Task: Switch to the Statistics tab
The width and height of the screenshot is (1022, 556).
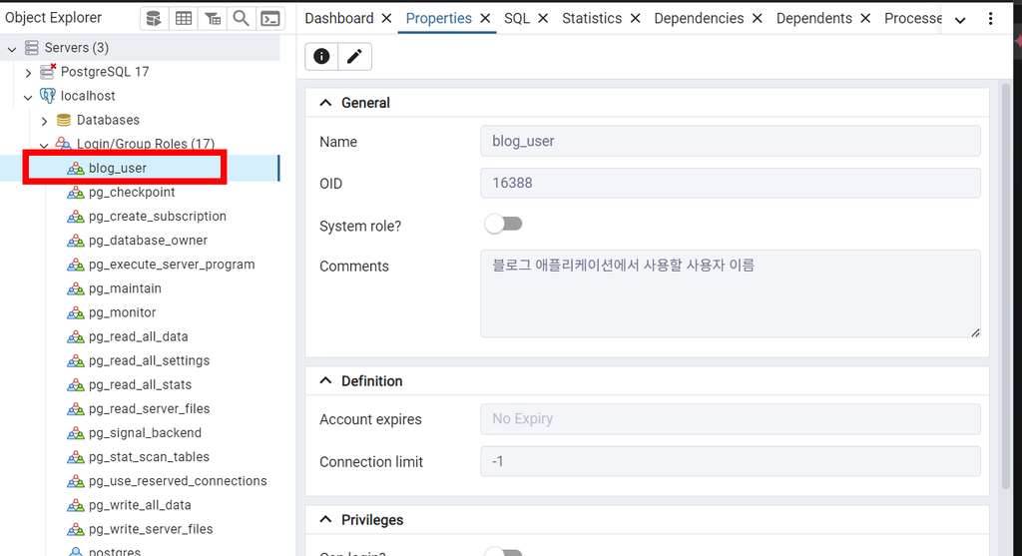Action: point(592,18)
